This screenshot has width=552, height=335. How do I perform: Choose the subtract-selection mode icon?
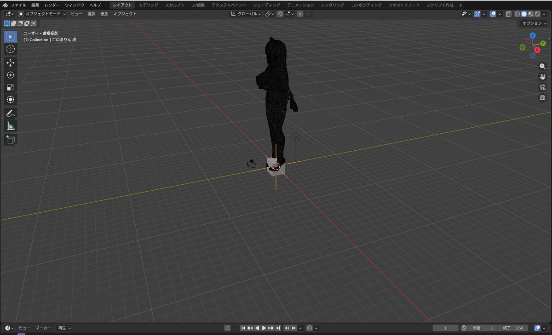20,23
